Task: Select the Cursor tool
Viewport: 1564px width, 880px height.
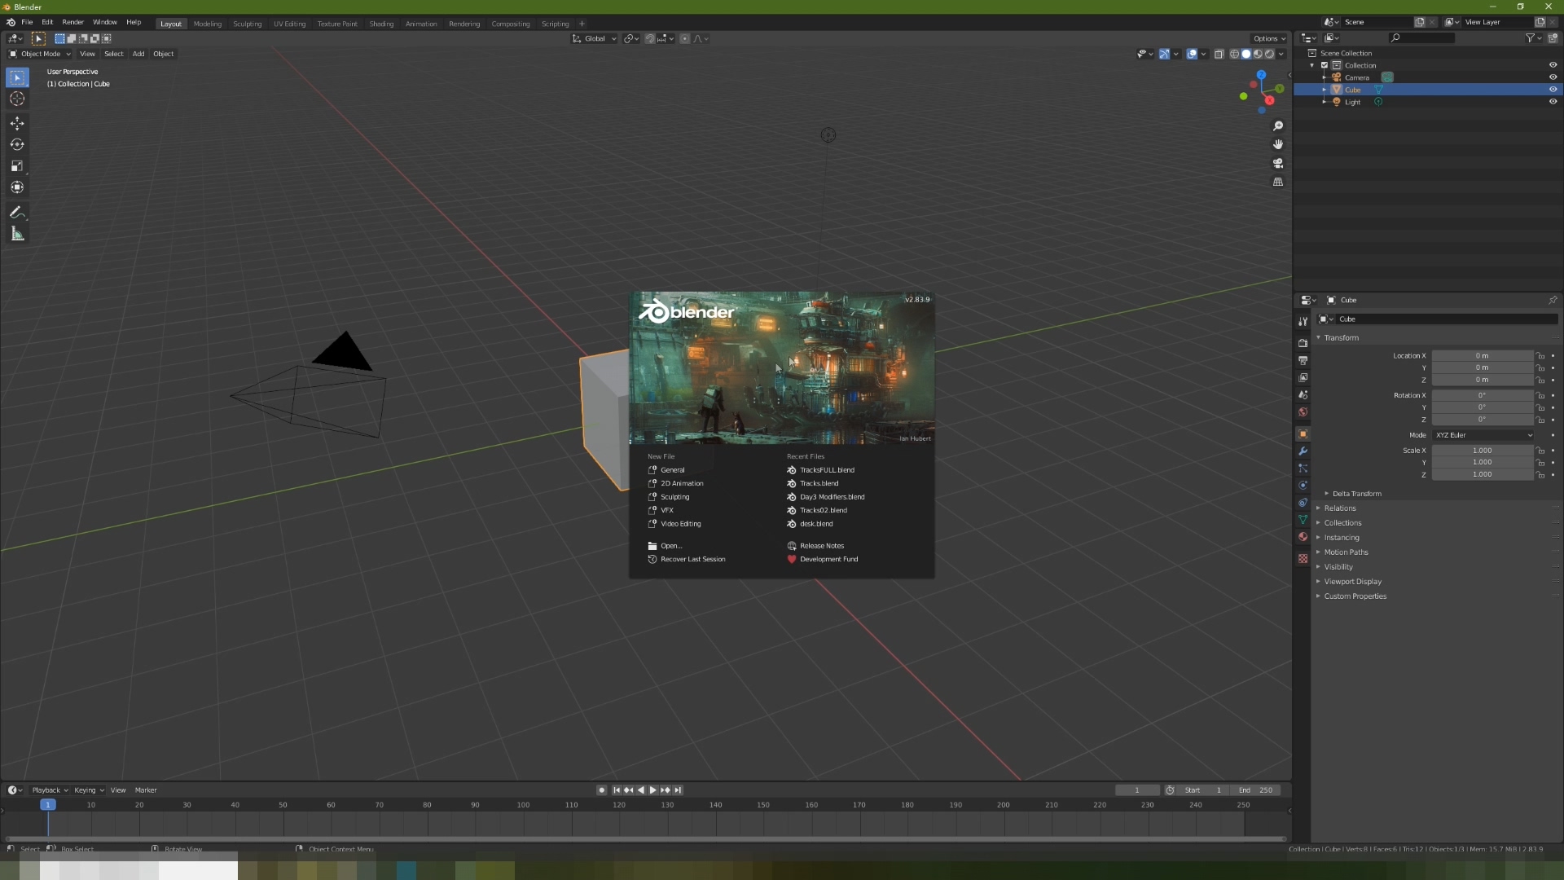Action: click(17, 99)
